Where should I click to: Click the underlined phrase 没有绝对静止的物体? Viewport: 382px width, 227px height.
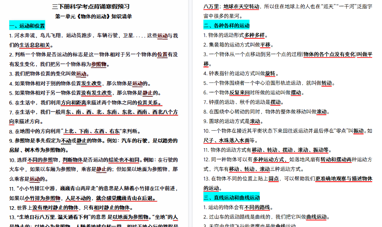[55, 208]
